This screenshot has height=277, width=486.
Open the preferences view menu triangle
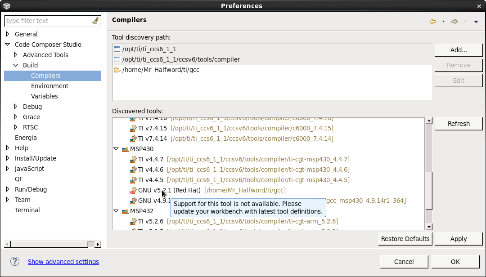pos(476,22)
